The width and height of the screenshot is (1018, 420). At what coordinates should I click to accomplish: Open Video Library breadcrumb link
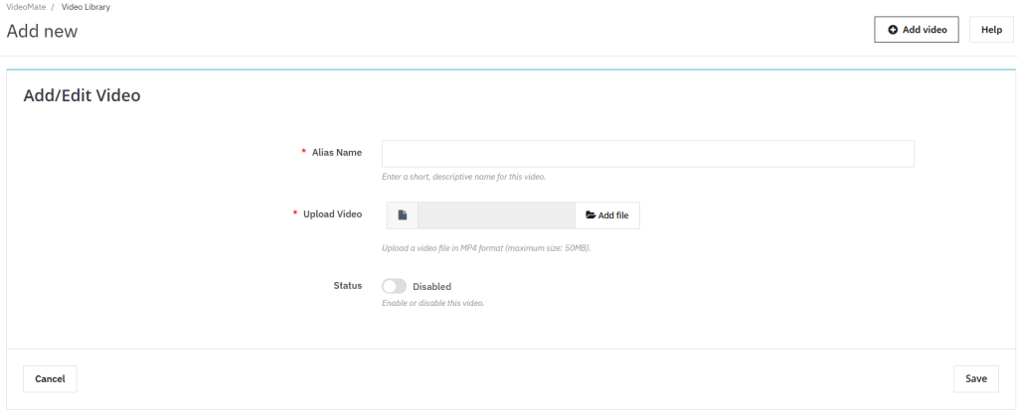[x=85, y=7]
